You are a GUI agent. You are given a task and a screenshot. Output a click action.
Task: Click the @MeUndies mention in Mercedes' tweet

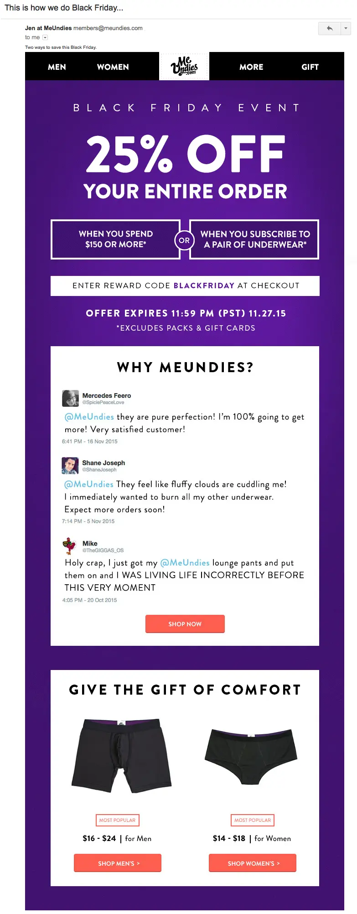(89, 417)
